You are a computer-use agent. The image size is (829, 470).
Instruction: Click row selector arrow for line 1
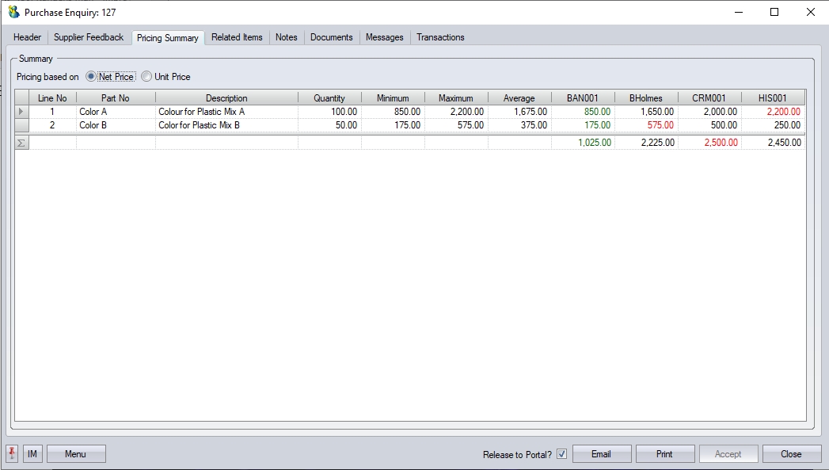pyautogui.click(x=21, y=112)
